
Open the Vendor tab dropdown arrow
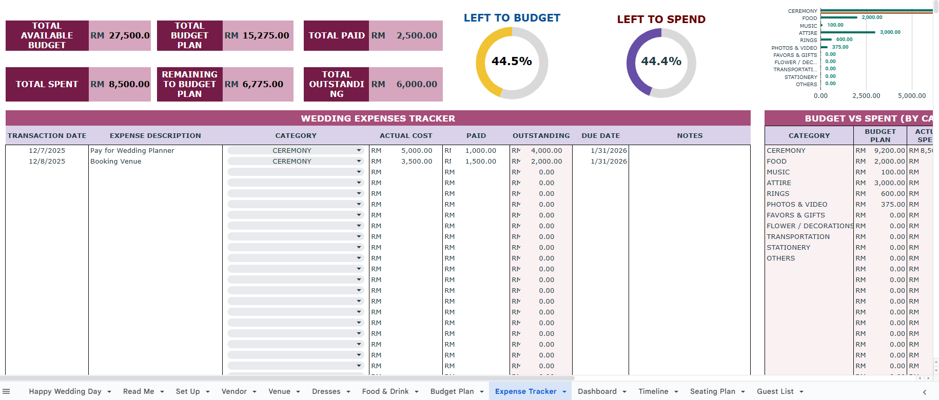pos(255,392)
